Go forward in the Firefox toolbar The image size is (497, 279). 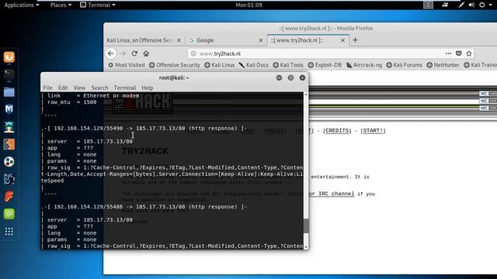coord(123,53)
